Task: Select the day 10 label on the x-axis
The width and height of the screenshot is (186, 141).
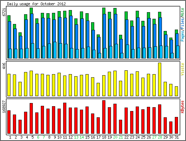Action: tap(59, 137)
